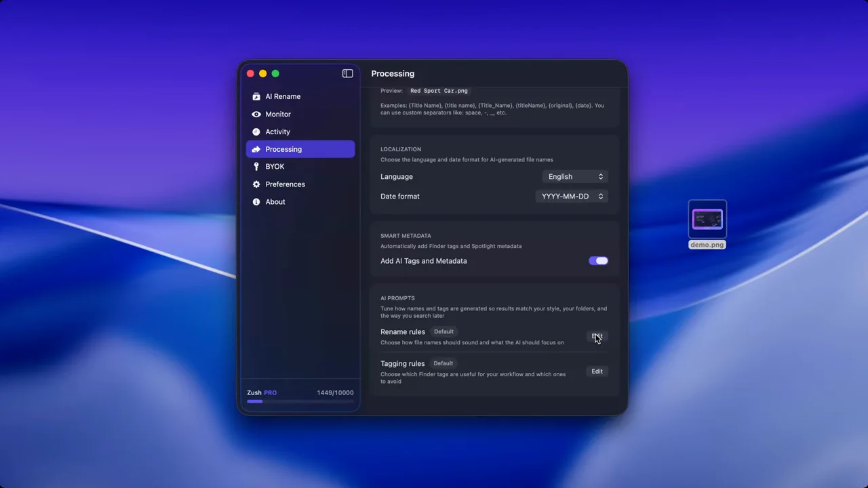Open the BYOK settings page

point(300,167)
